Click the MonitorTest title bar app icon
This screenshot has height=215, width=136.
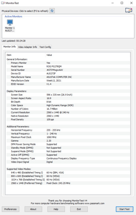(x=3, y=3)
